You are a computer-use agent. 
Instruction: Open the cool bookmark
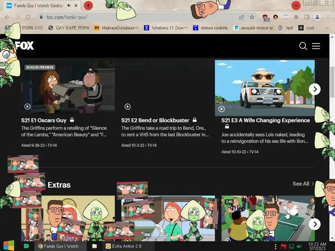pyautogui.click(x=306, y=28)
